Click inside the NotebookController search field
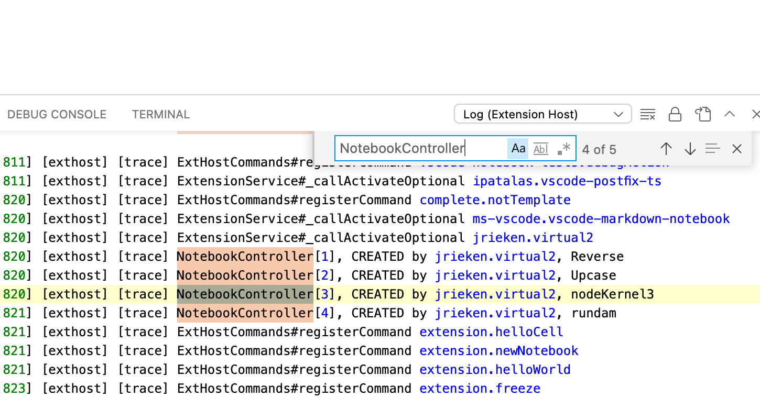 419,148
